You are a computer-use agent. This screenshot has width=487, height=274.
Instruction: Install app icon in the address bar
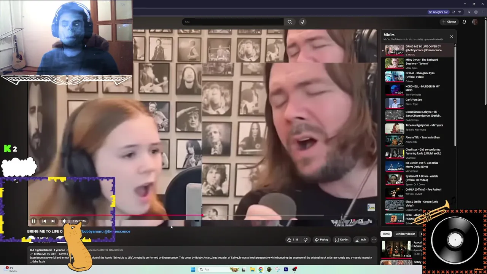pos(454,12)
